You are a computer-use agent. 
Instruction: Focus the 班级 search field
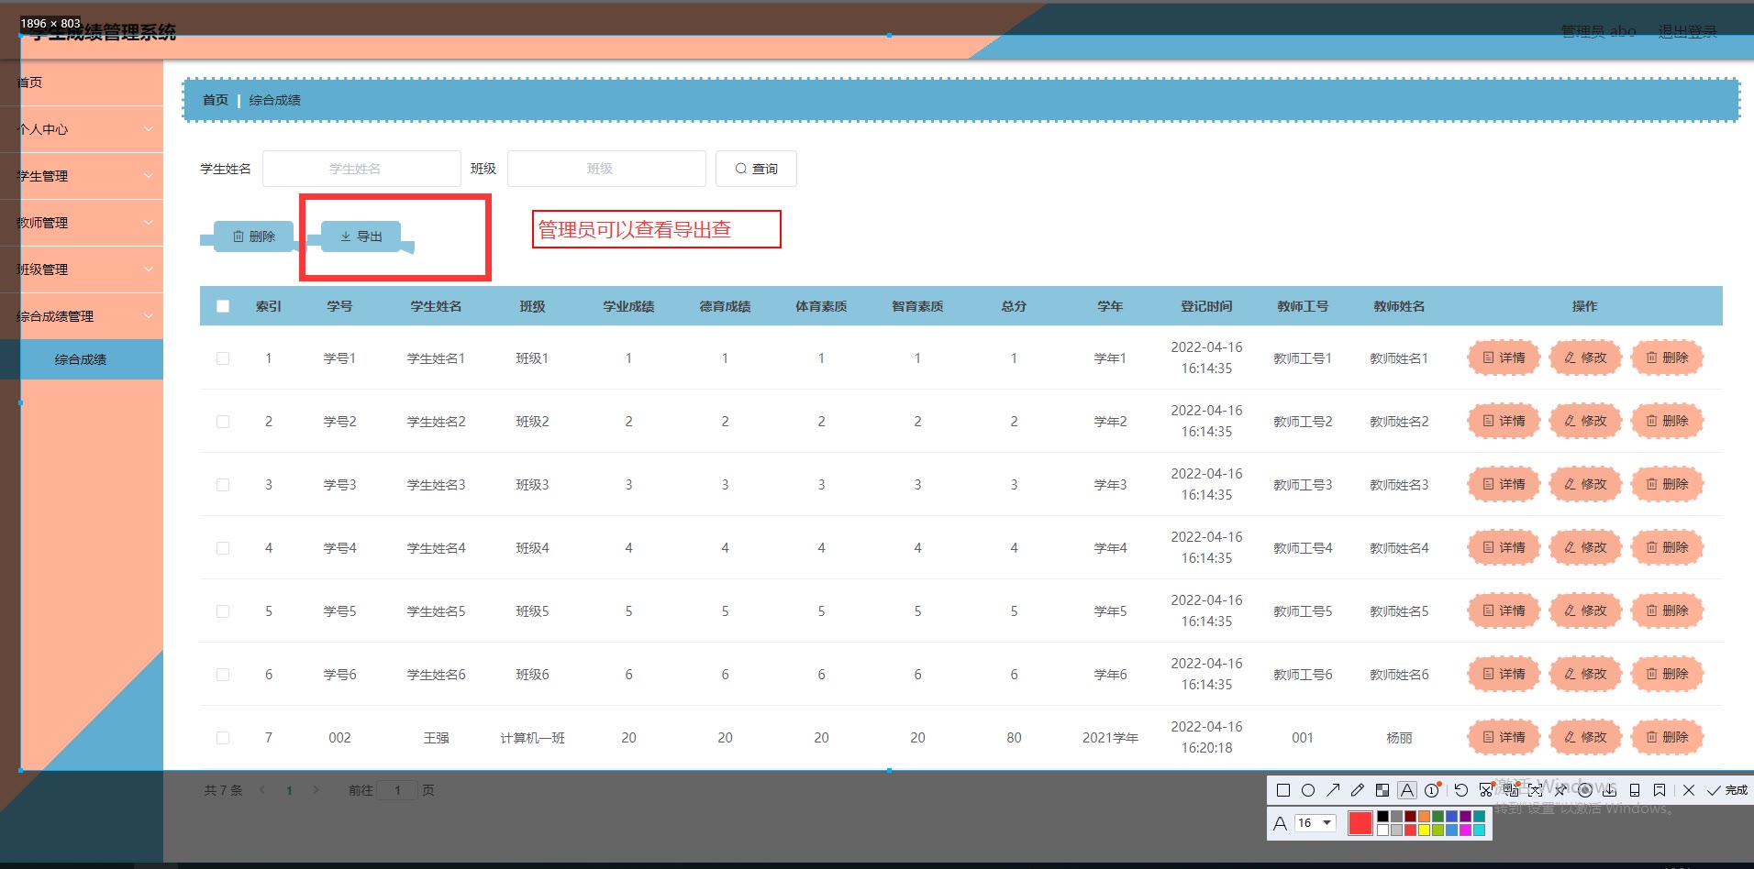click(606, 169)
